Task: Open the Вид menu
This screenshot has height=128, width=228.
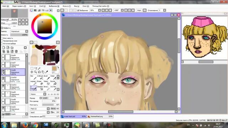Action: coord(77,6)
